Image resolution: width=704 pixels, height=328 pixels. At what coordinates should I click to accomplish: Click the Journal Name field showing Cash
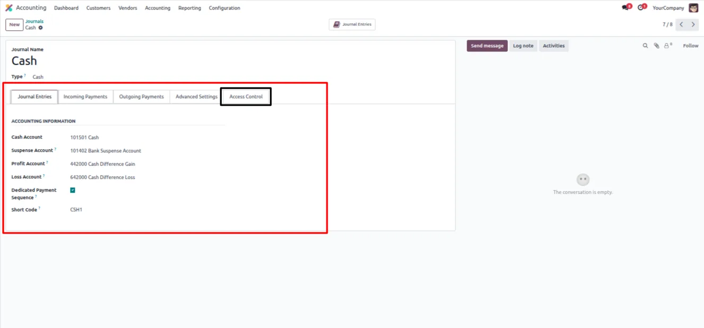[x=24, y=61]
